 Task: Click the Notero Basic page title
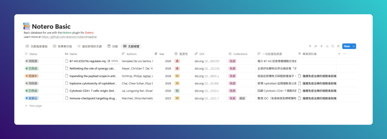[x=51, y=26]
